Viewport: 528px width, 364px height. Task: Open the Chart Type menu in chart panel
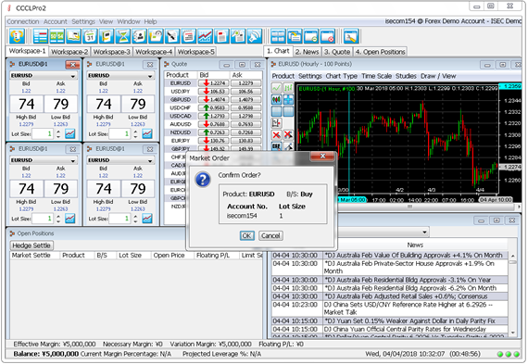click(x=342, y=76)
